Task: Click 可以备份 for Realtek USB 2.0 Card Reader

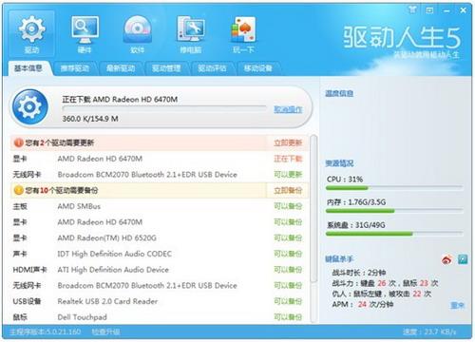Action: click(x=288, y=301)
